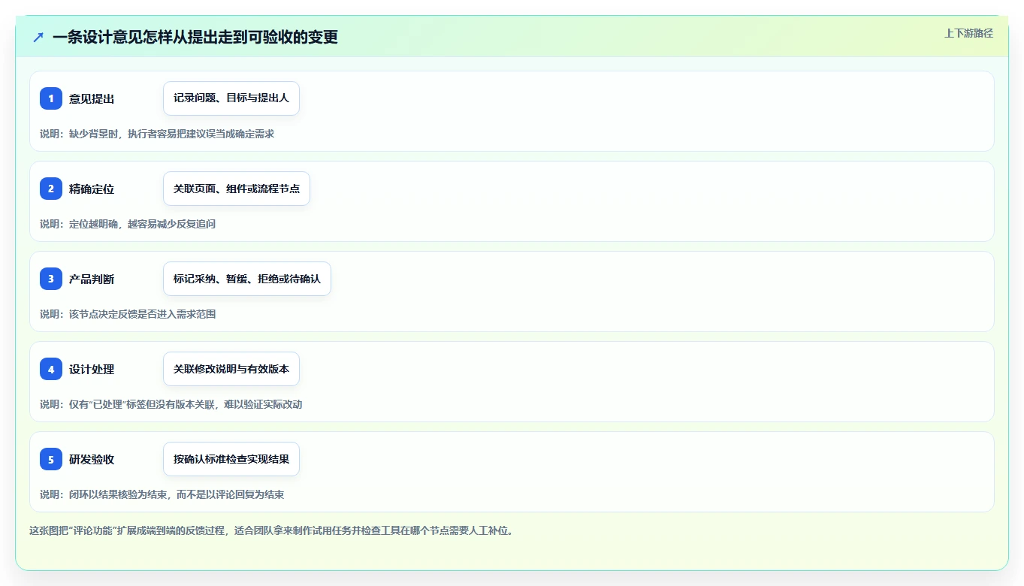This screenshot has width=1024, height=586.
Task: Click the arrow icon beside the title
Action: click(x=38, y=37)
